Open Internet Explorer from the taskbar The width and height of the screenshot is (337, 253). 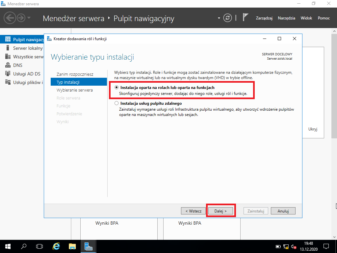point(56,246)
